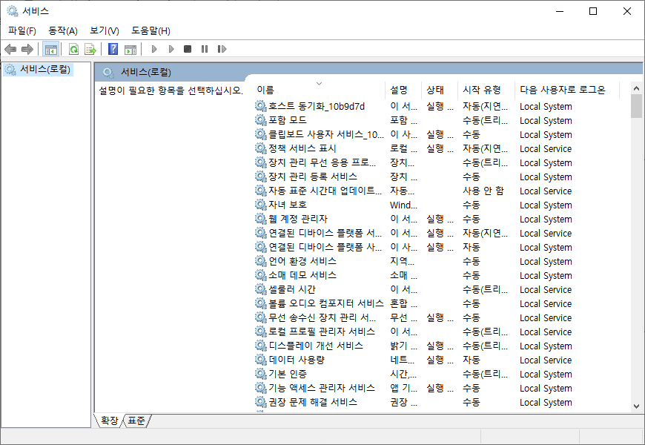Click 설명이 필요한 항목을 선택하십시오. text

tap(171, 90)
